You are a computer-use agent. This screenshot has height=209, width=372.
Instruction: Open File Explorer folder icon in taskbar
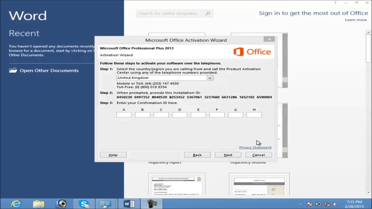coord(38,204)
